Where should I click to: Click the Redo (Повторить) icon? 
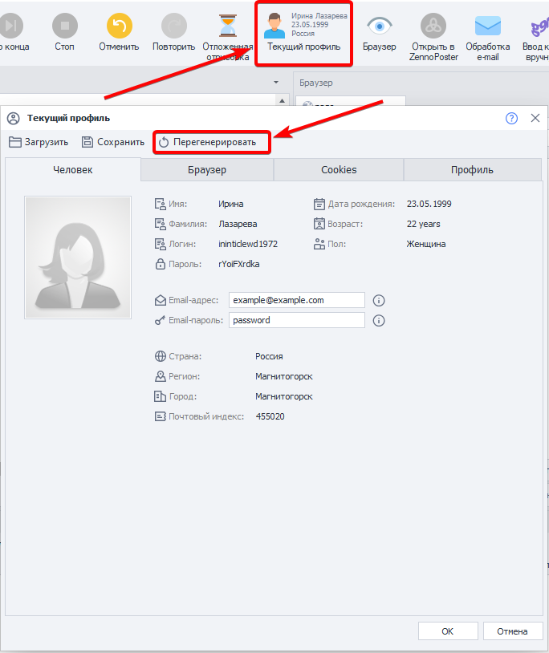(173, 27)
